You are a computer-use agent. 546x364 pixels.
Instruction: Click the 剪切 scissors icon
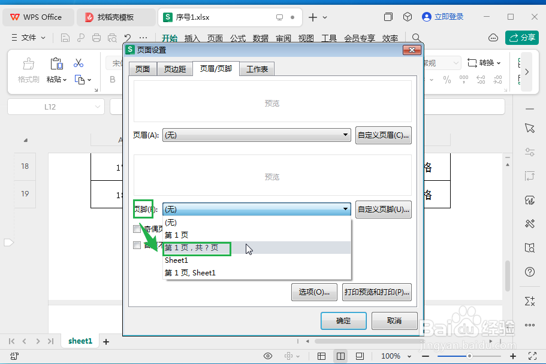(x=79, y=62)
